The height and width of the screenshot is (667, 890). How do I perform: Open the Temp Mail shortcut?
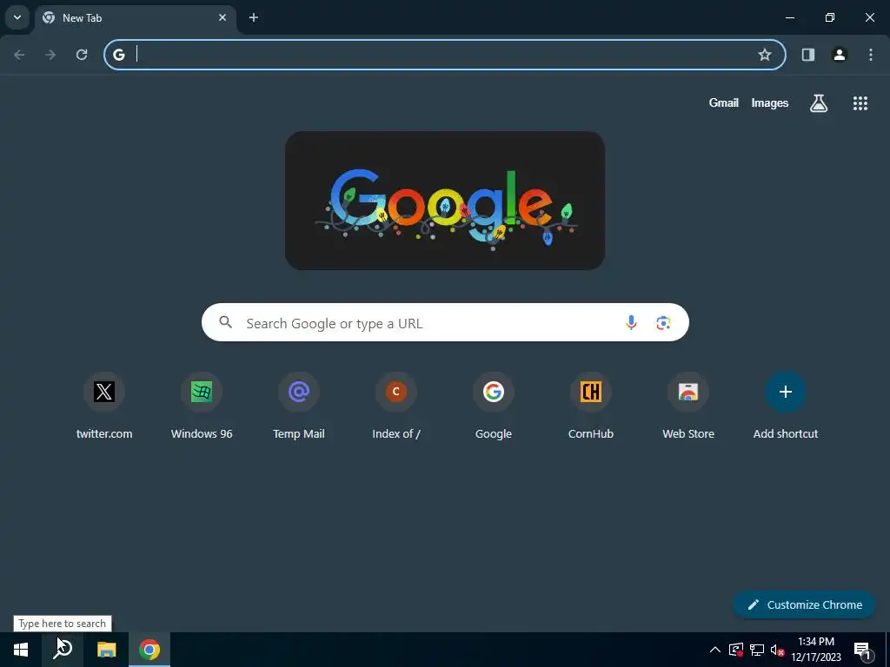[299, 406]
